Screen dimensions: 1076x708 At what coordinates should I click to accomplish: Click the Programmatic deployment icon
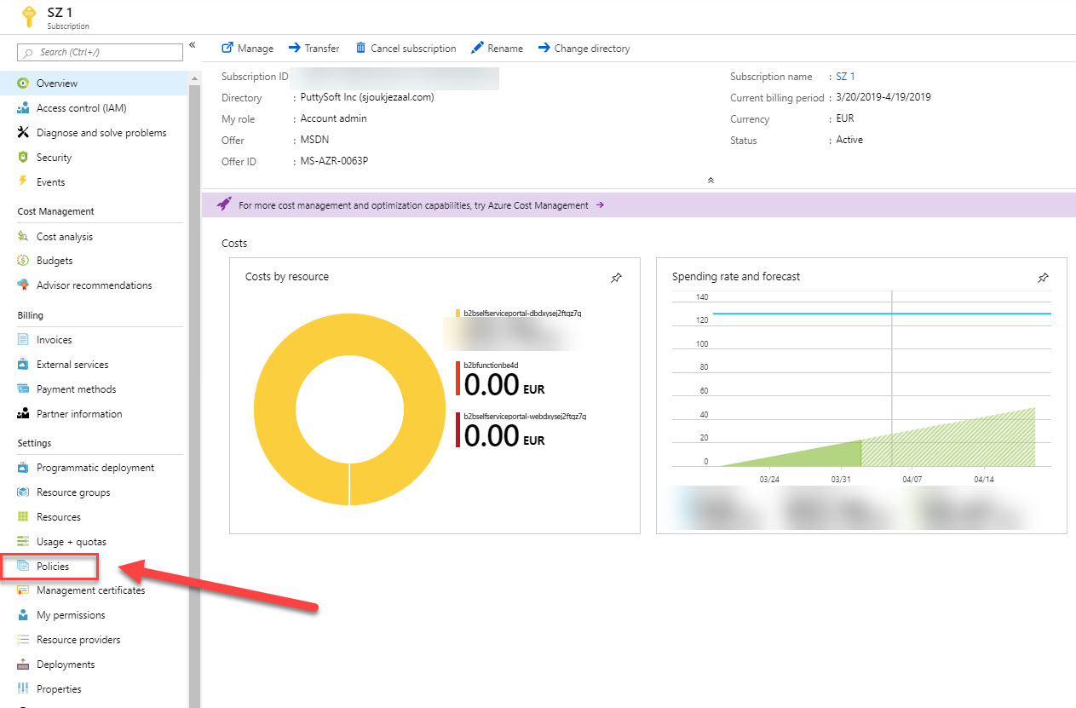(23, 468)
